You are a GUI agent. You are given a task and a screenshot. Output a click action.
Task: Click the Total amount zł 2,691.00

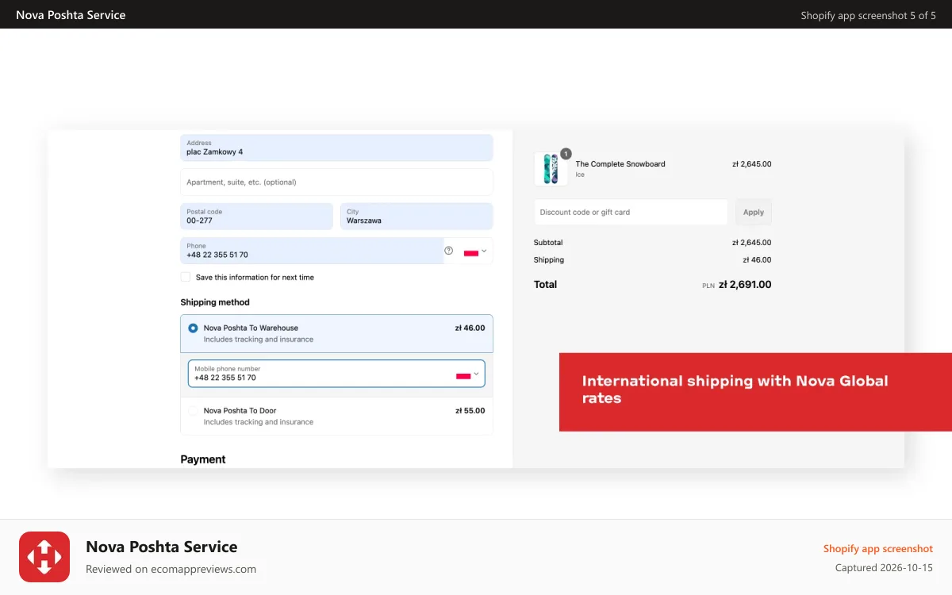745,285
